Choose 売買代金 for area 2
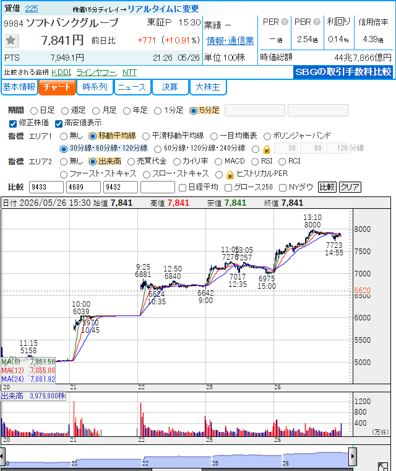Screen dimensions: 396x471 (x=131, y=162)
